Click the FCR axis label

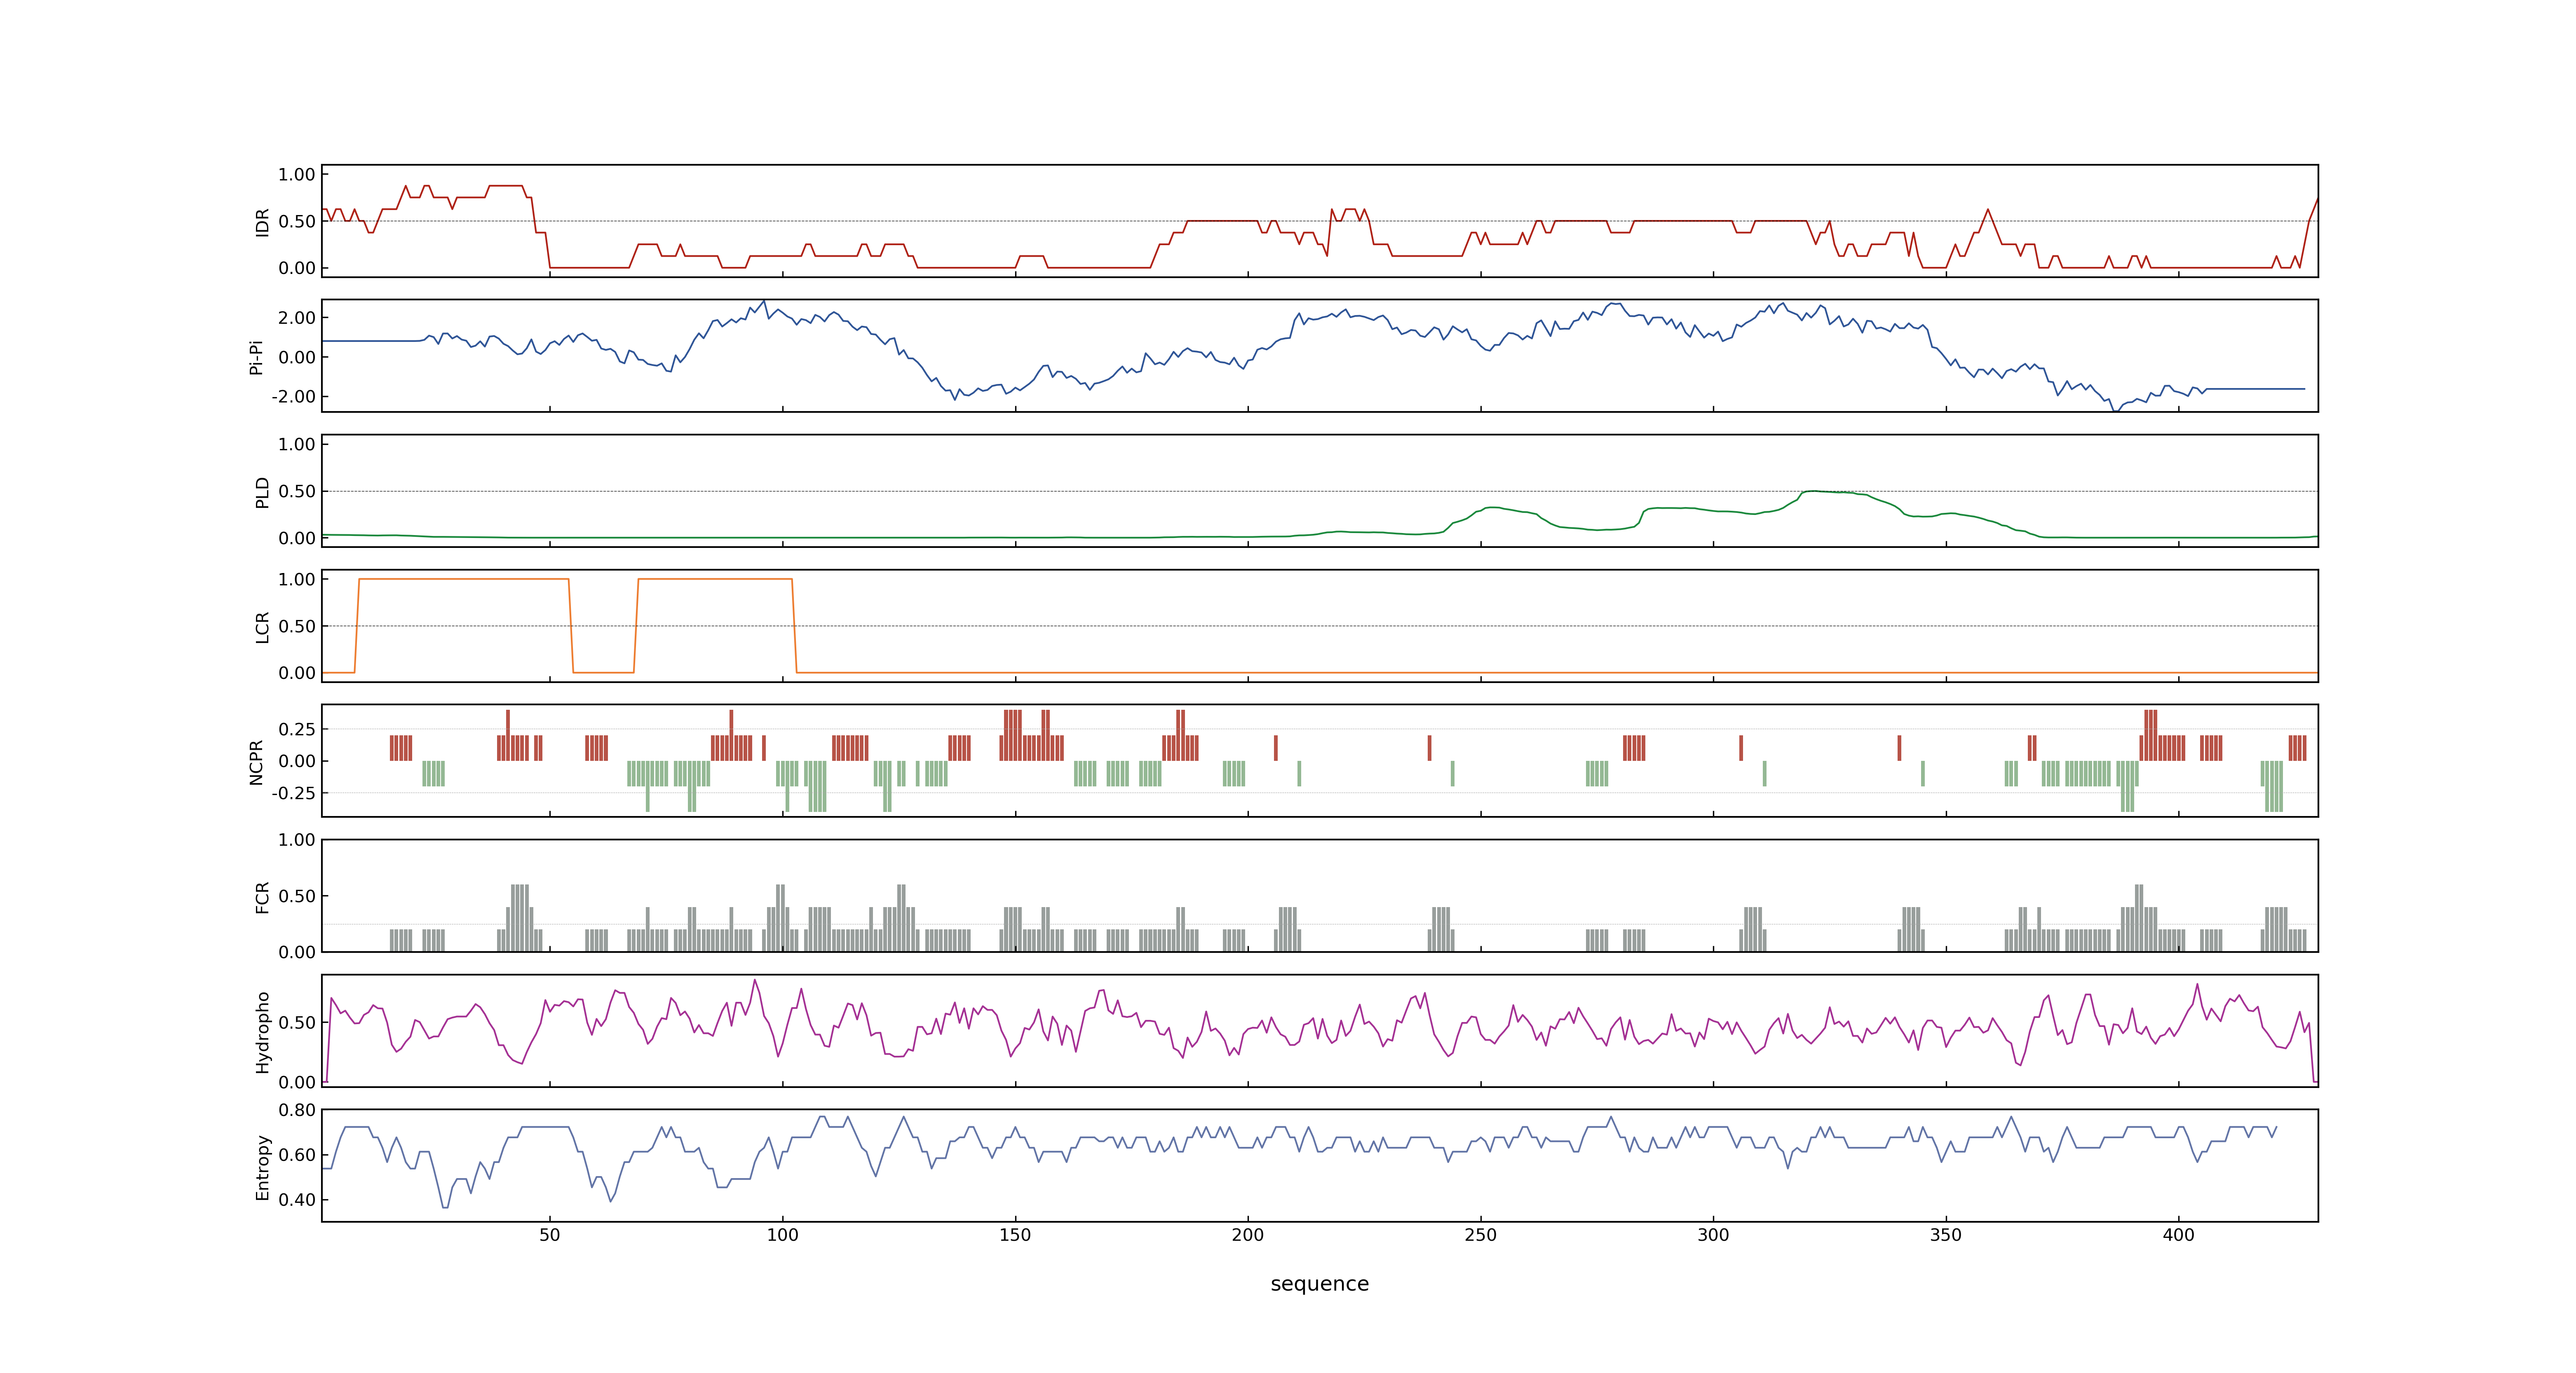tap(262, 896)
